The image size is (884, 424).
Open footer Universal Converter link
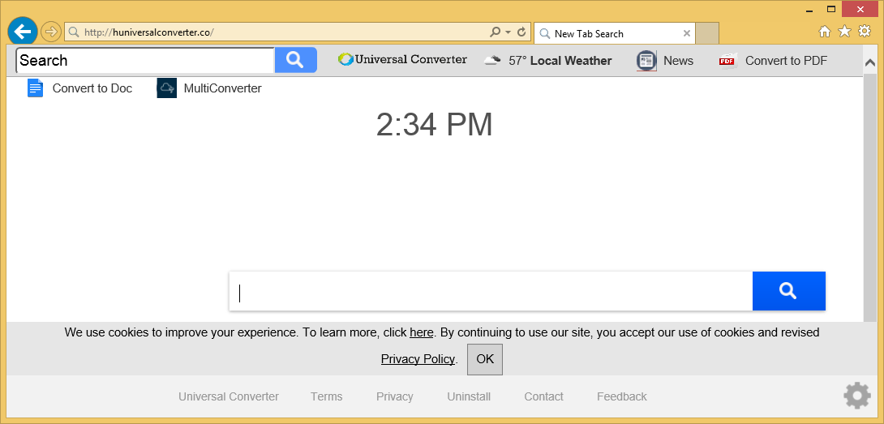click(x=229, y=397)
